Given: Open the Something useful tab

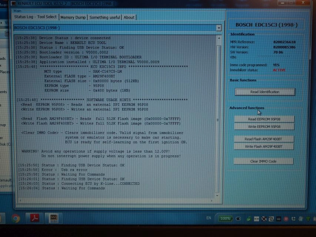Looking at the screenshot, I should (x=104, y=17).
